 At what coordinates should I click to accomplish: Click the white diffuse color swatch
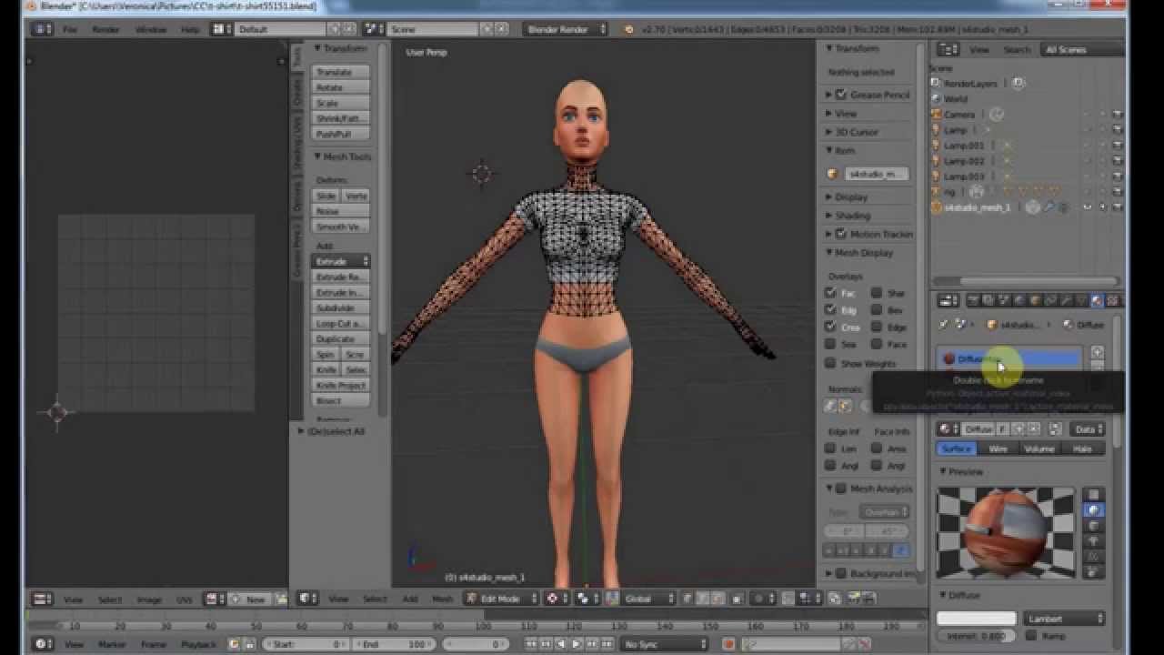coord(976,619)
